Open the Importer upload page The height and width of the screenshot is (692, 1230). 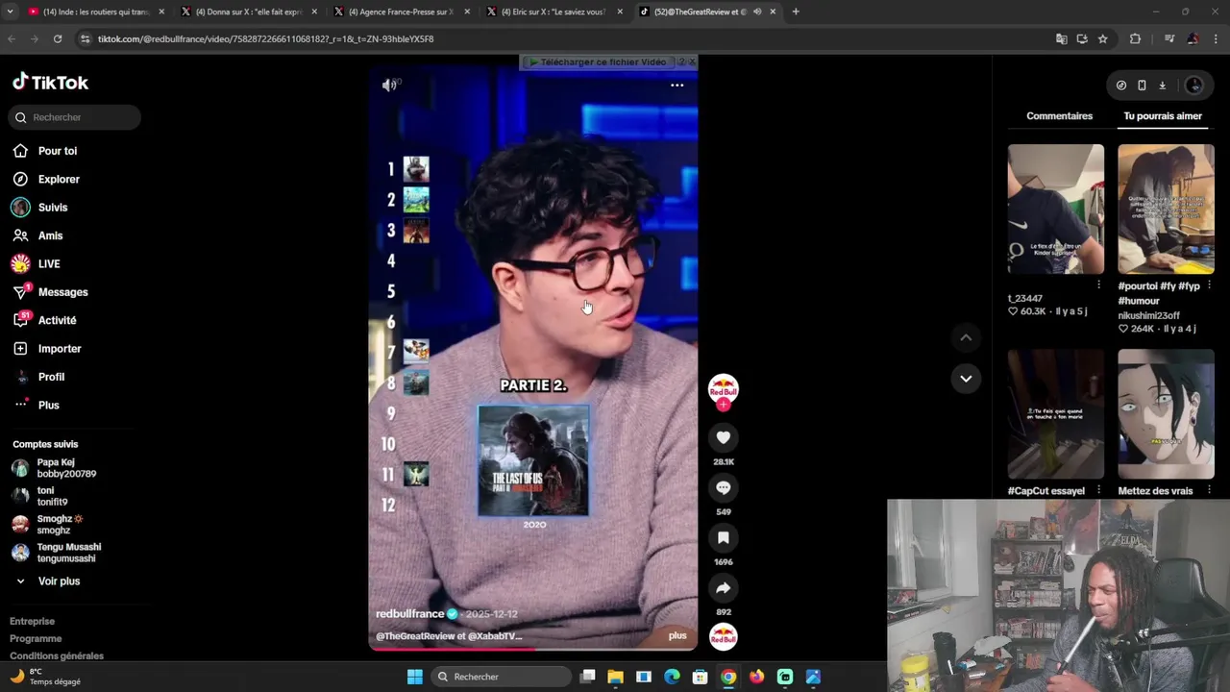click(x=60, y=349)
